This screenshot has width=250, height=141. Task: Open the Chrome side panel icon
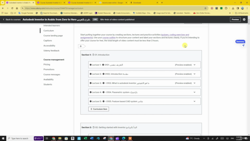point(237,8)
